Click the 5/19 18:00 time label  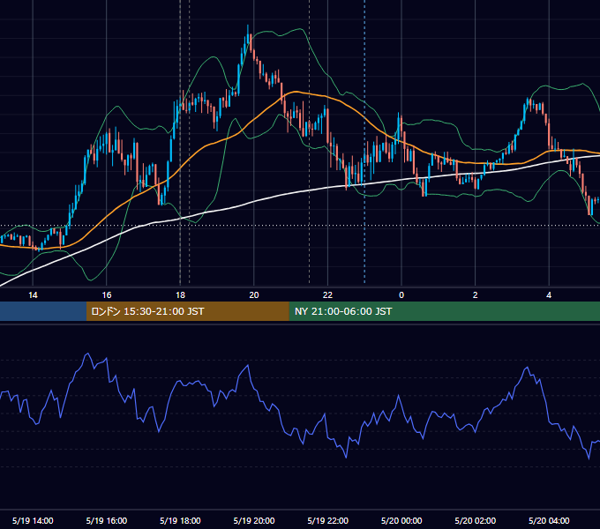(x=180, y=520)
